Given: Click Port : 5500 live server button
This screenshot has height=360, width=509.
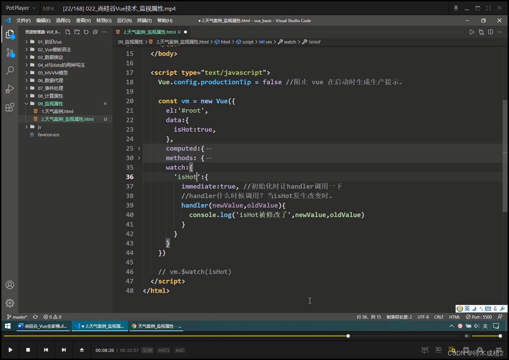Looking at the screenshot, I should click(479, 317).
